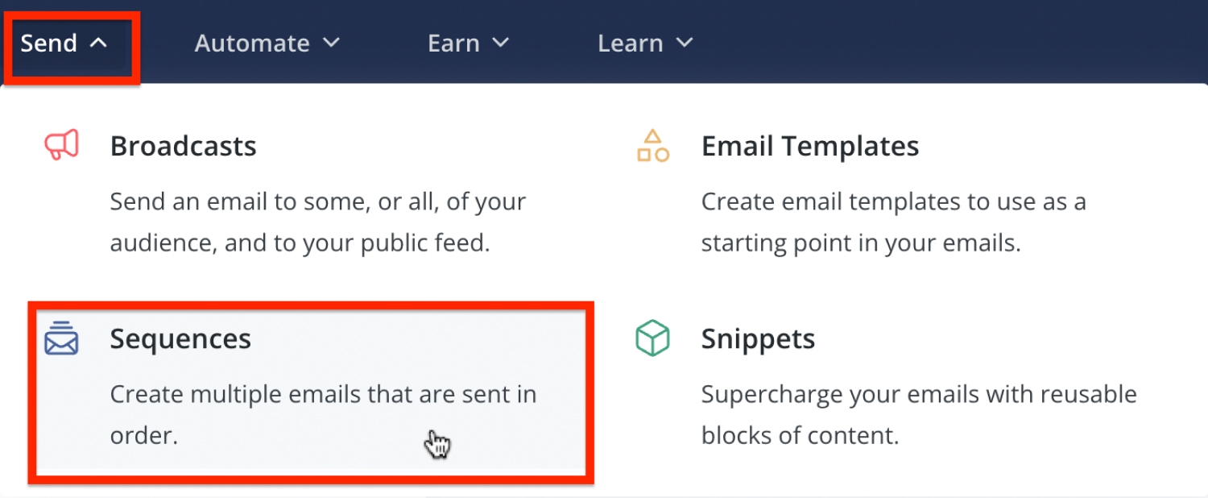Expand the Earn dropdown chevron
1208x498 pixels.
tap(501, 44)
